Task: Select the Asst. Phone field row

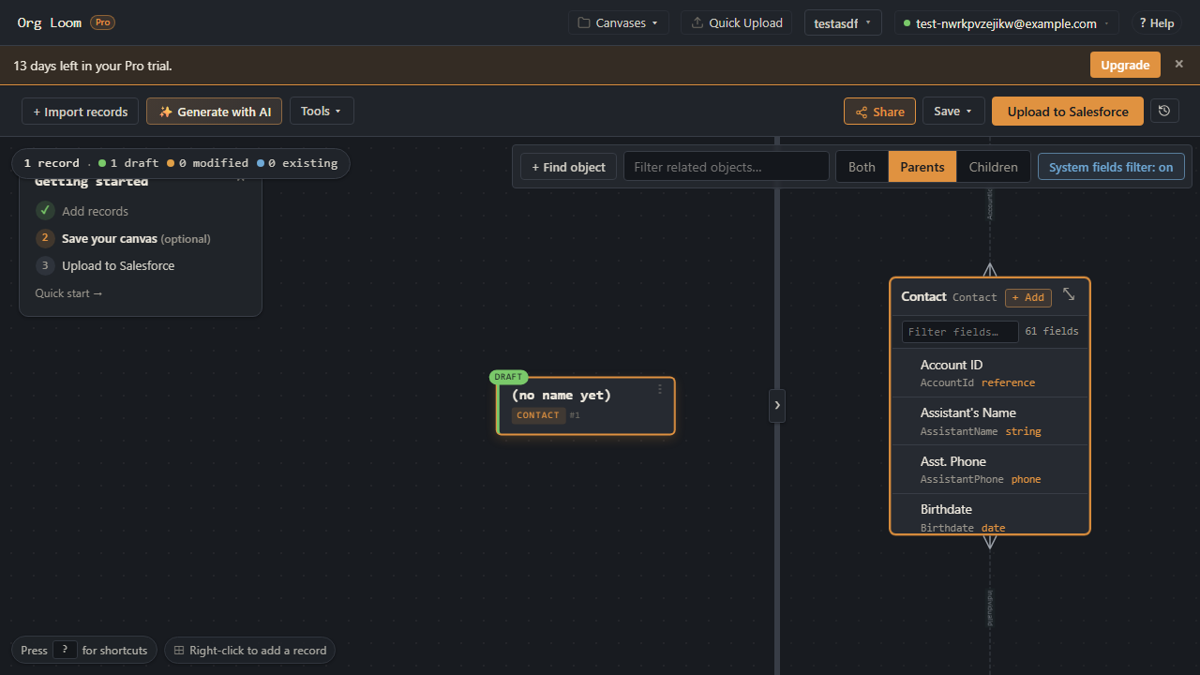Action: [990, 470]
